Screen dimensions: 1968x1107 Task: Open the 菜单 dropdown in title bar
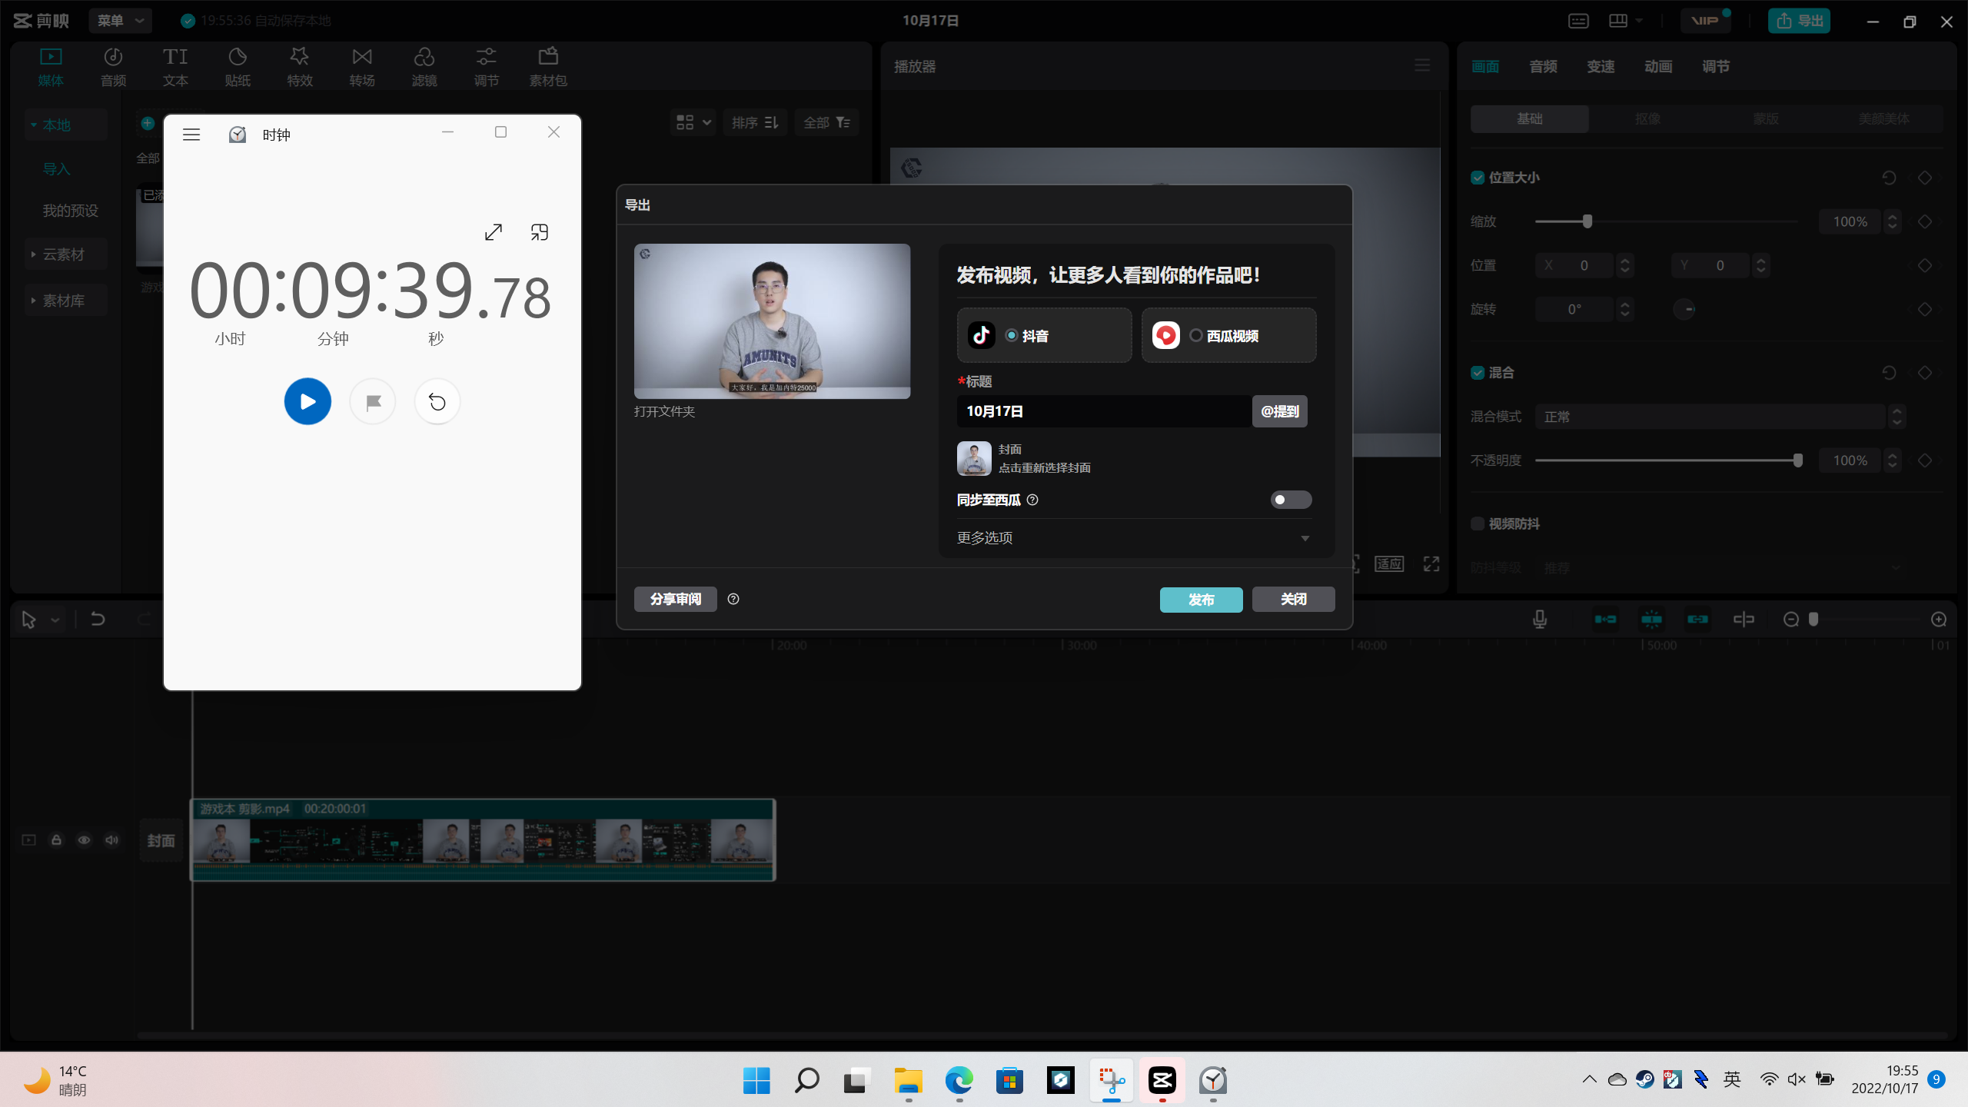120,21
